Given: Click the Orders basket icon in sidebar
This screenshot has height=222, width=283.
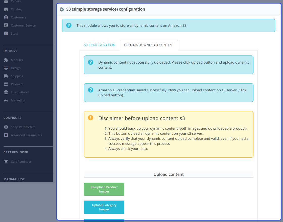Looking at the screenshot, I should [6, 1].
